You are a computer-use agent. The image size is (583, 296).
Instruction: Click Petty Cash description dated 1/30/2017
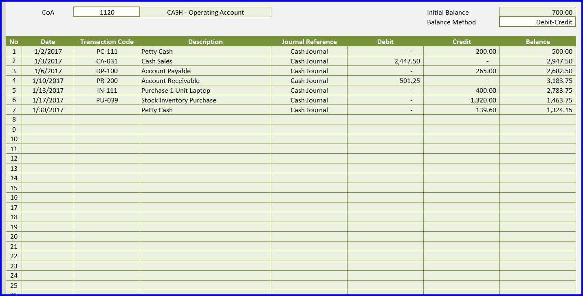click(x=205, y=110)
